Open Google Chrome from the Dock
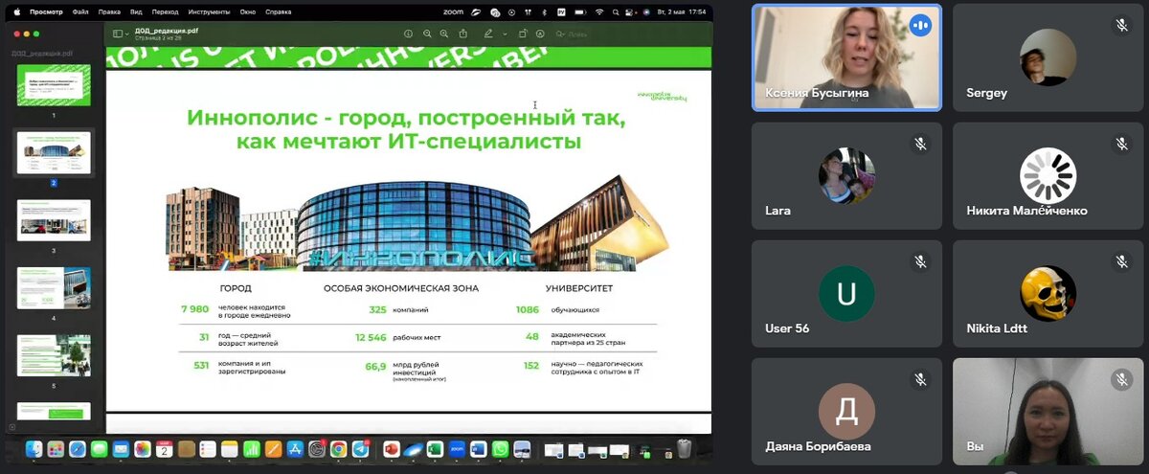 [x=339, y=448]
